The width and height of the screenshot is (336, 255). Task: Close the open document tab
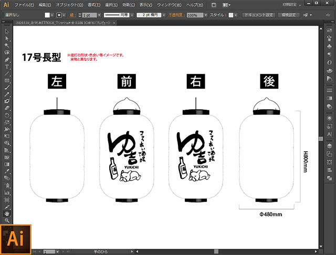point(114,23)
